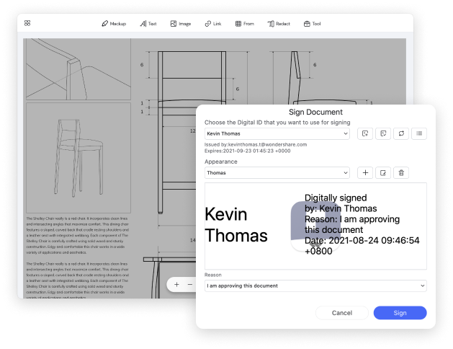This screenshot has width=453, height=349.
Task: Open the Form tool
Action: 244,24
